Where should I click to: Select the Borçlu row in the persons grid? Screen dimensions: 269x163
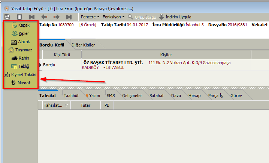tap(60, 65)
